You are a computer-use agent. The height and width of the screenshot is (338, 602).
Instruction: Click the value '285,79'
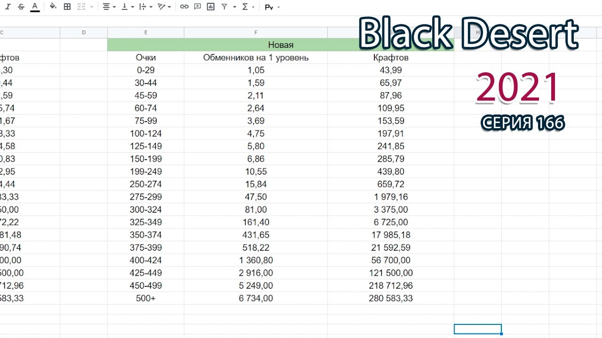click(x=391, y=159)
